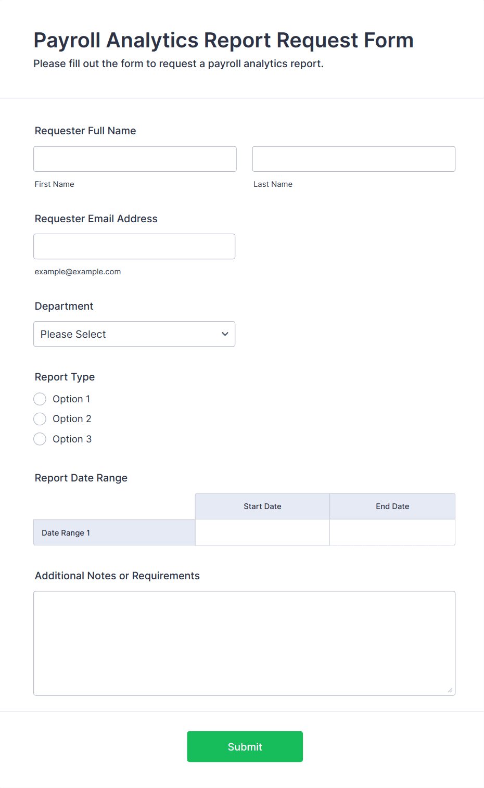Click the chevron on the Please Select dropdown

pyautogui.click(x=224, y=334)
